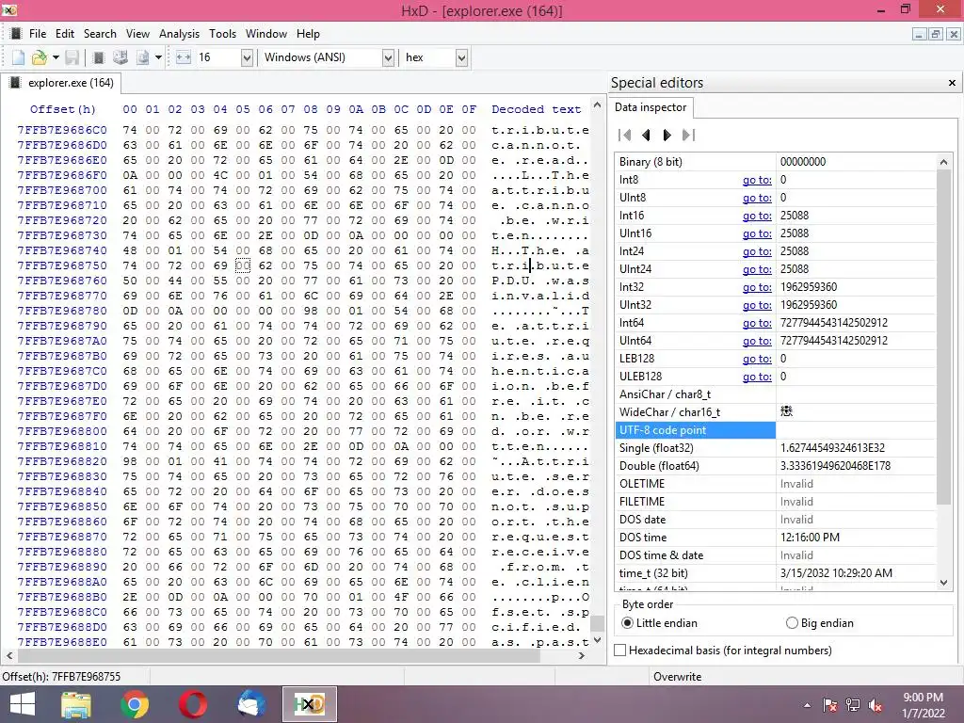Go to previous byte in Data inspector
The image size is (964, 723).
click(646, 135)
